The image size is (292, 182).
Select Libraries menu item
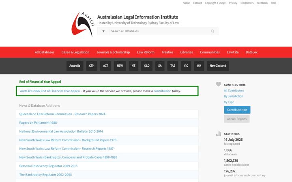pos(187,52)
